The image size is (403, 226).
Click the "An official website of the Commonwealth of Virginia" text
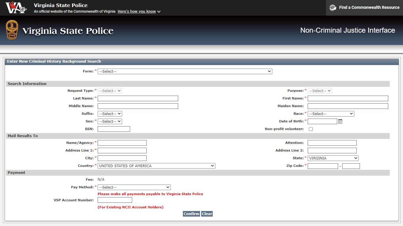pos(75,11)
